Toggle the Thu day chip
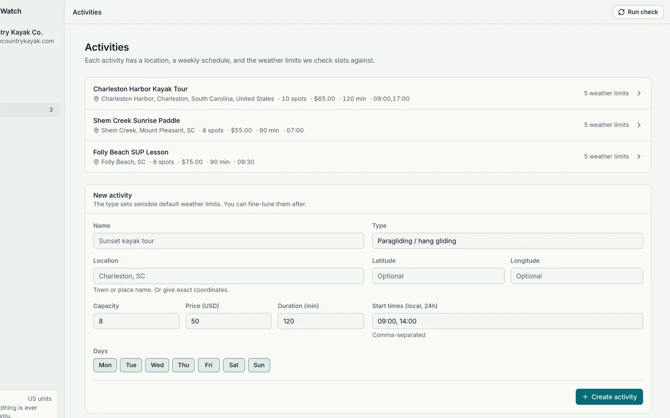The image size is (670, 418). point(183,365)
